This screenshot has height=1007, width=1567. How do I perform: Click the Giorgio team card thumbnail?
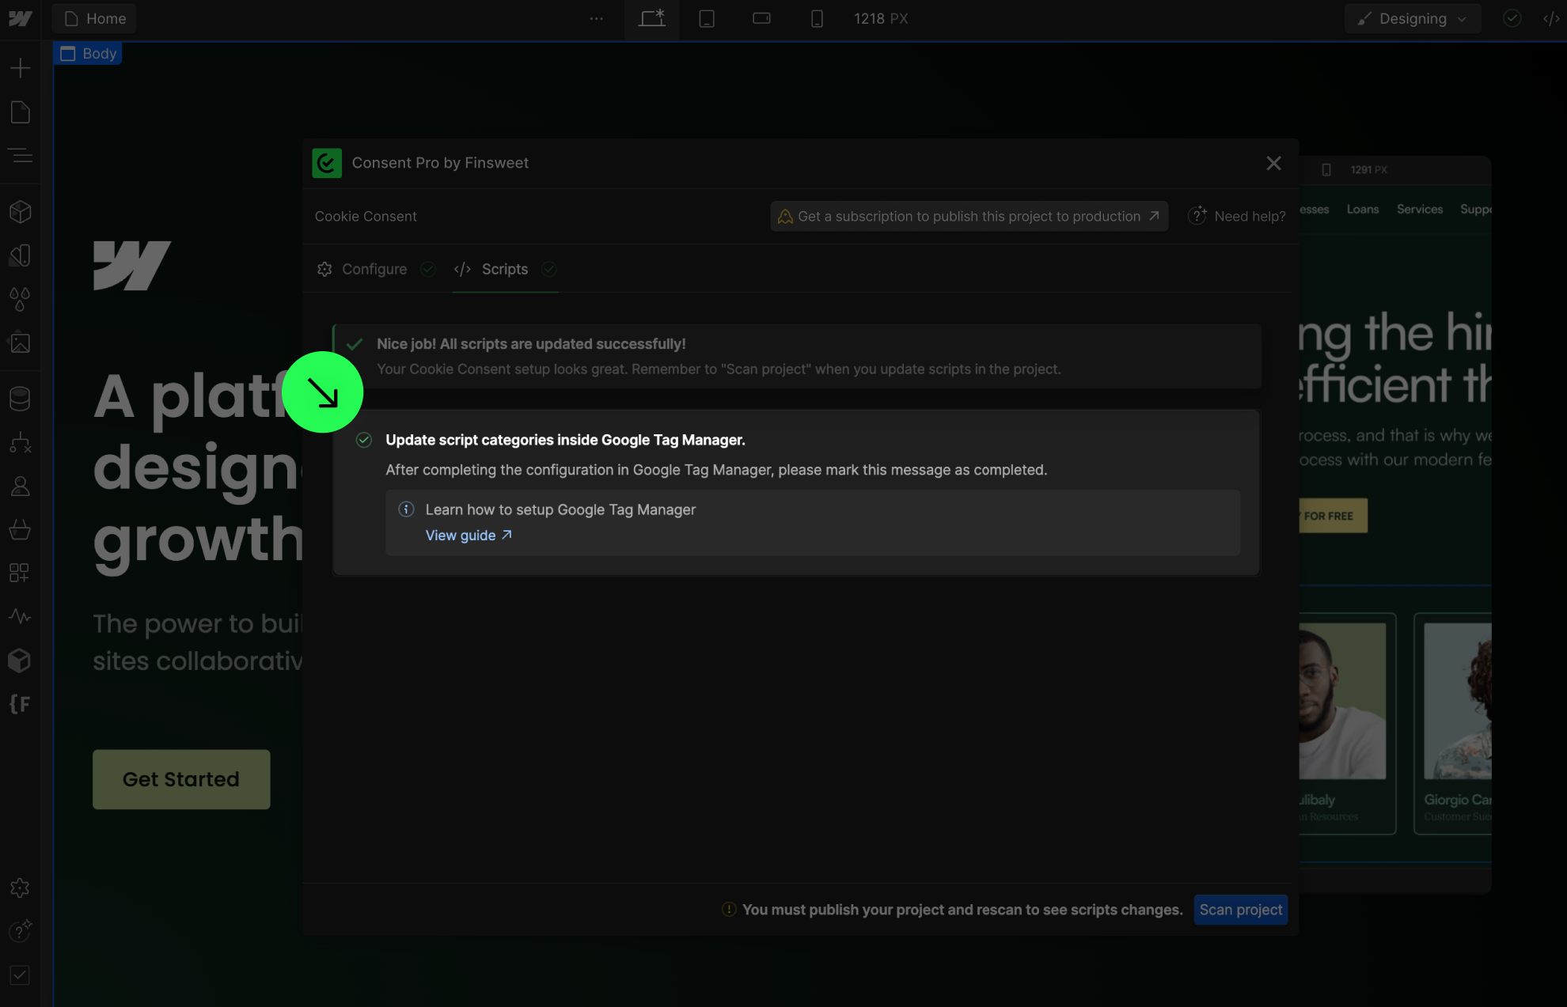pos(1457,701)
